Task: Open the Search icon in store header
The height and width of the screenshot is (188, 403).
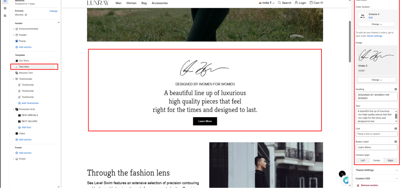Action: (279, 3)
